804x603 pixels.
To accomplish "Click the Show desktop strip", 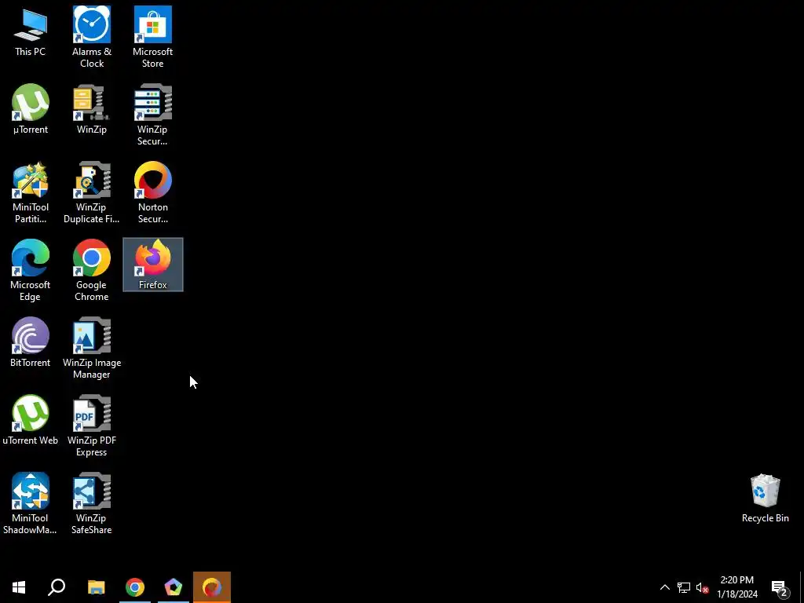I will [x=801, y=587].
